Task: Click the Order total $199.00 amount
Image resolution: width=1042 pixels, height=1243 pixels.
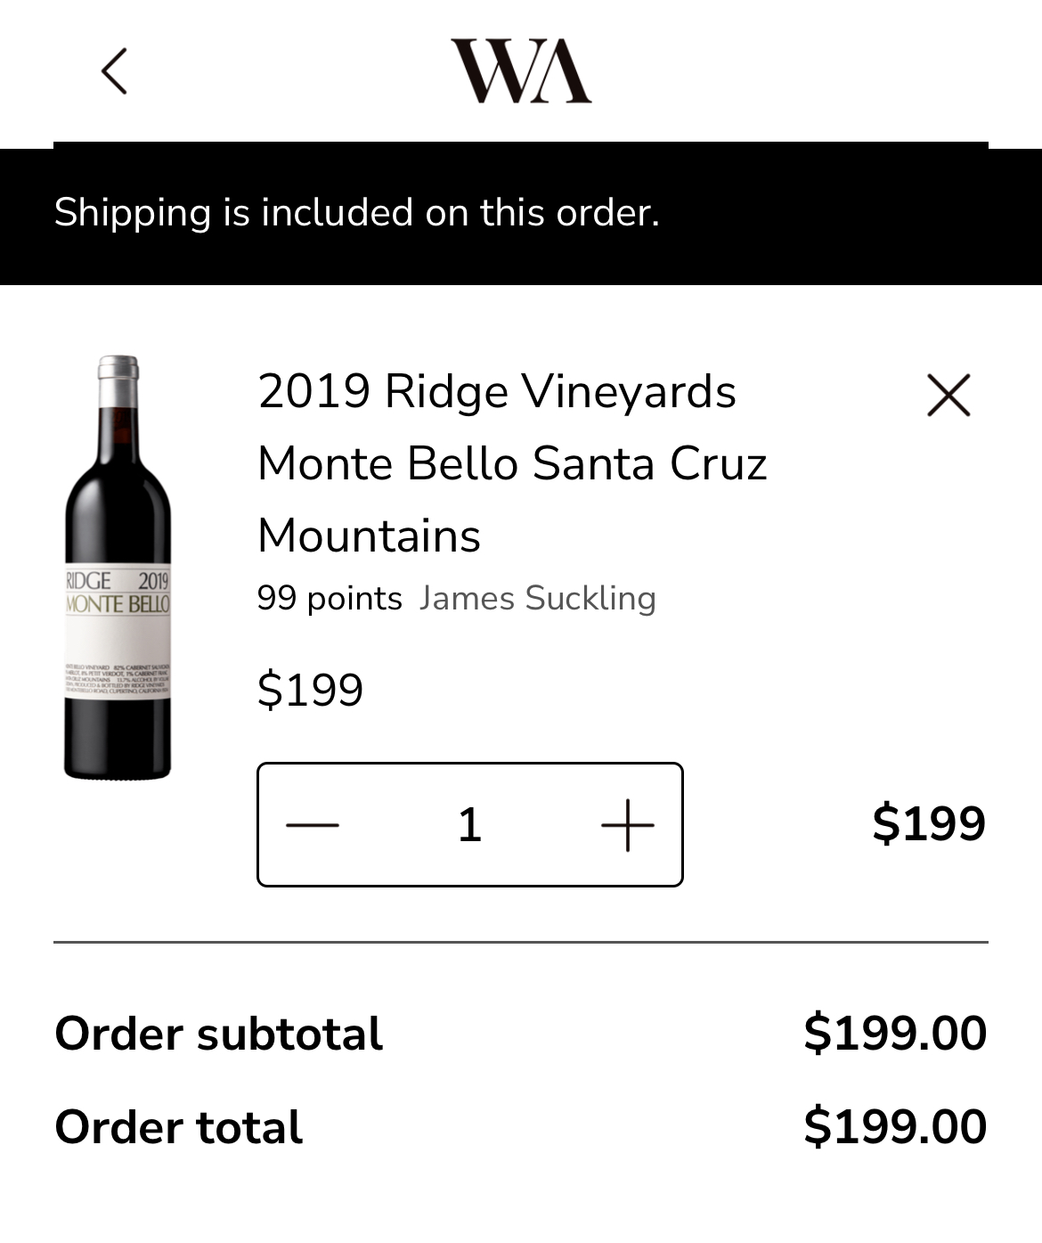Action: tap(894, 1126)
